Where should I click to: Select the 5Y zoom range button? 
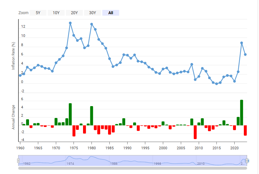click(38, 13)
